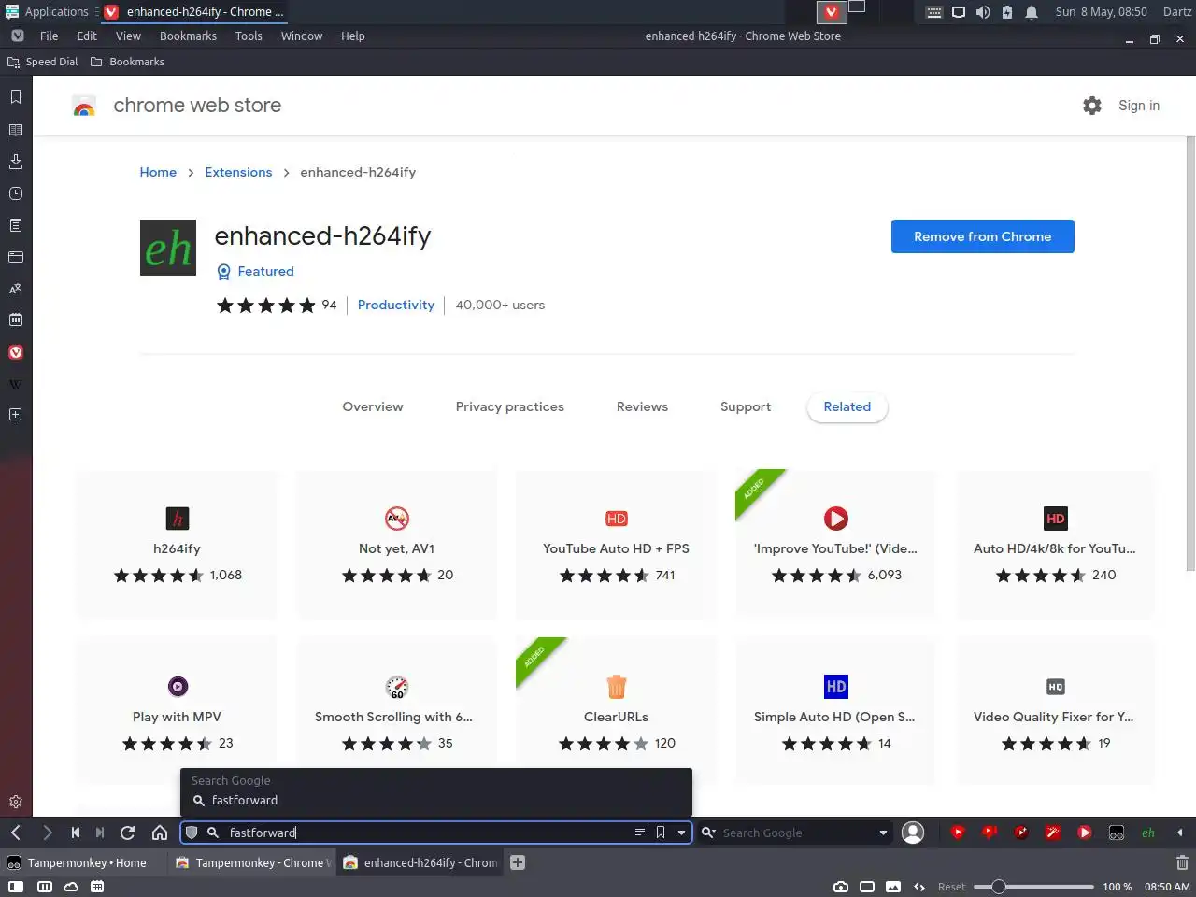
Task: Expand the Search Google field dropdown
Action: [x=883, y=833]
